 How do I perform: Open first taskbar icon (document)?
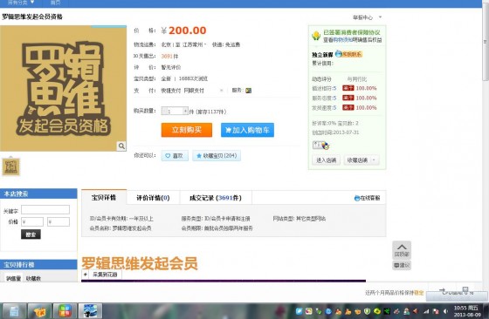point(14,311)
